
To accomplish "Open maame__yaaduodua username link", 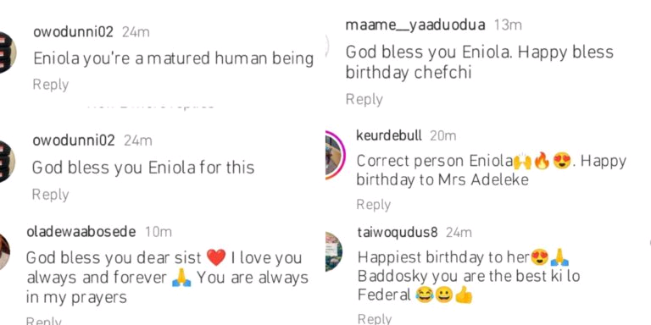I will [415, 25].
